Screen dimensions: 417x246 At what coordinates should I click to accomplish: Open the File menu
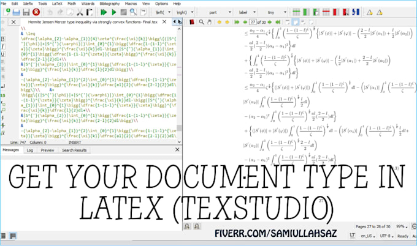coord(4,4)
